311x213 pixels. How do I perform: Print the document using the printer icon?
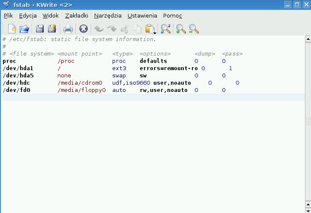coord(68,29)
